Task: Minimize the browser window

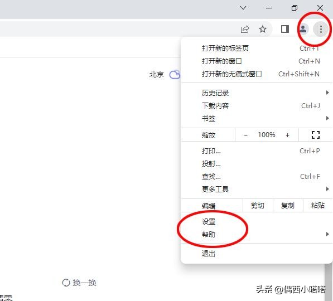Action: coord(269,8)
